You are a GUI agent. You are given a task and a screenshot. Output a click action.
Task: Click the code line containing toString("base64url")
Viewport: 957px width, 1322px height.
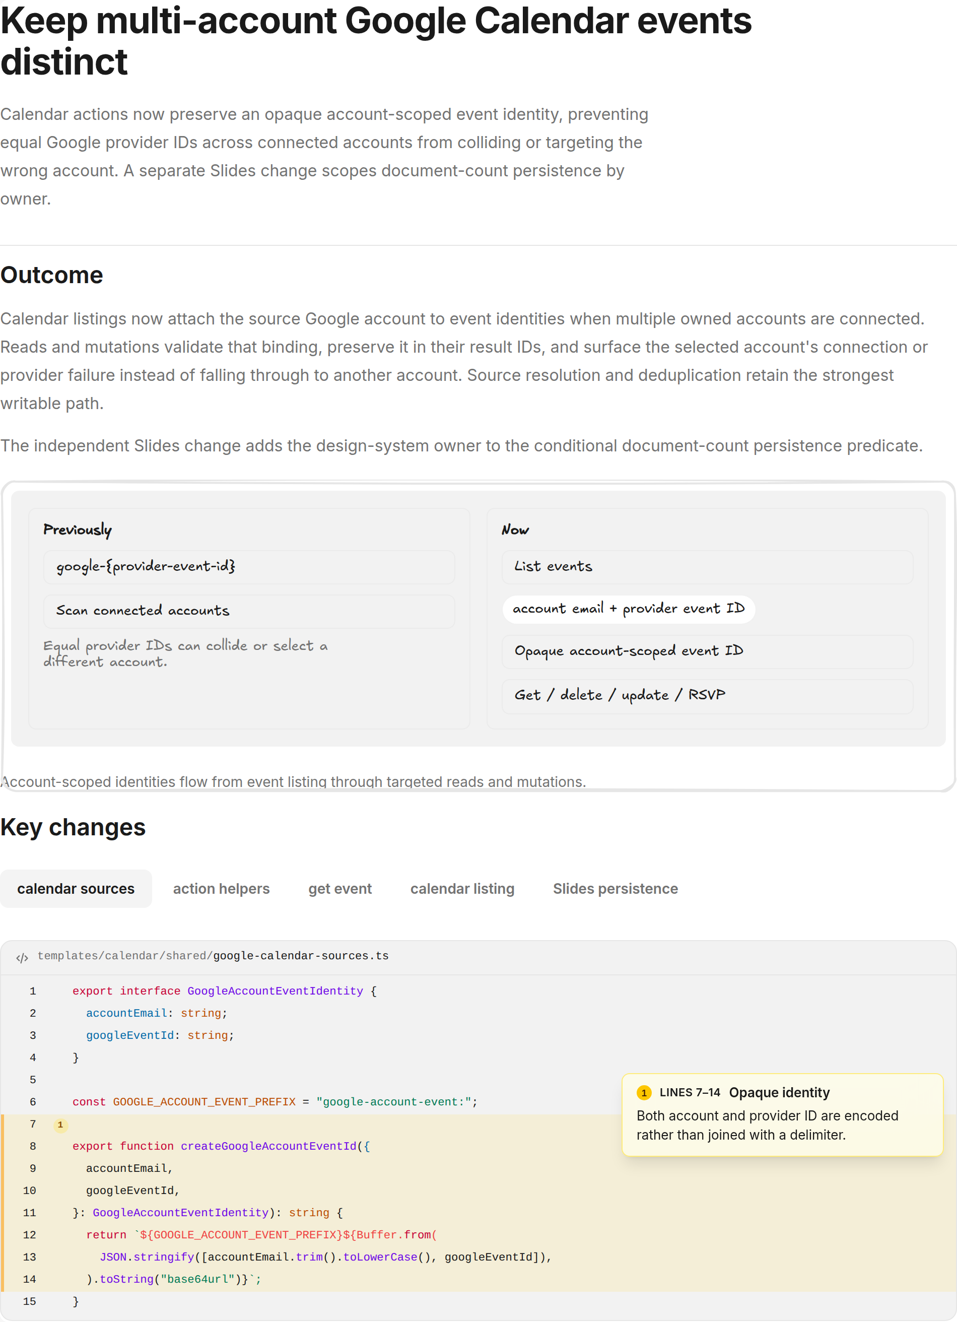174,1279
